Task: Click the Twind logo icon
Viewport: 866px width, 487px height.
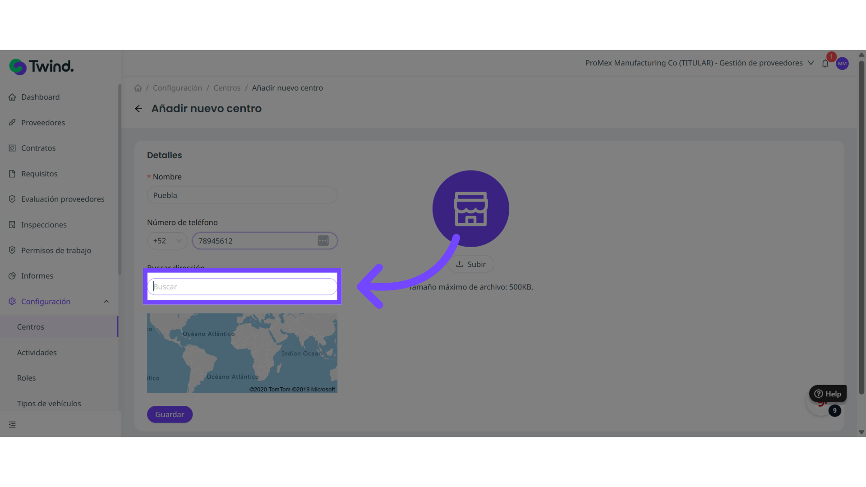Action: [x=18, y=67]
